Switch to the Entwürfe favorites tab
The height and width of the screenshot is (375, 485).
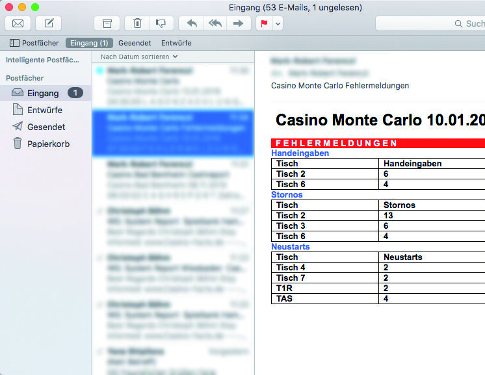(x=176, y=43)
